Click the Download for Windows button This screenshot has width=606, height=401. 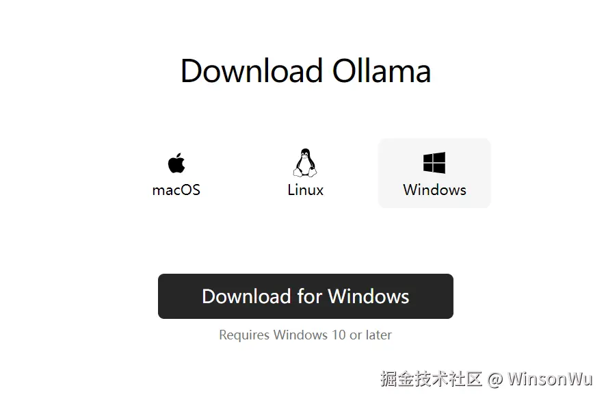click(305, 296)
